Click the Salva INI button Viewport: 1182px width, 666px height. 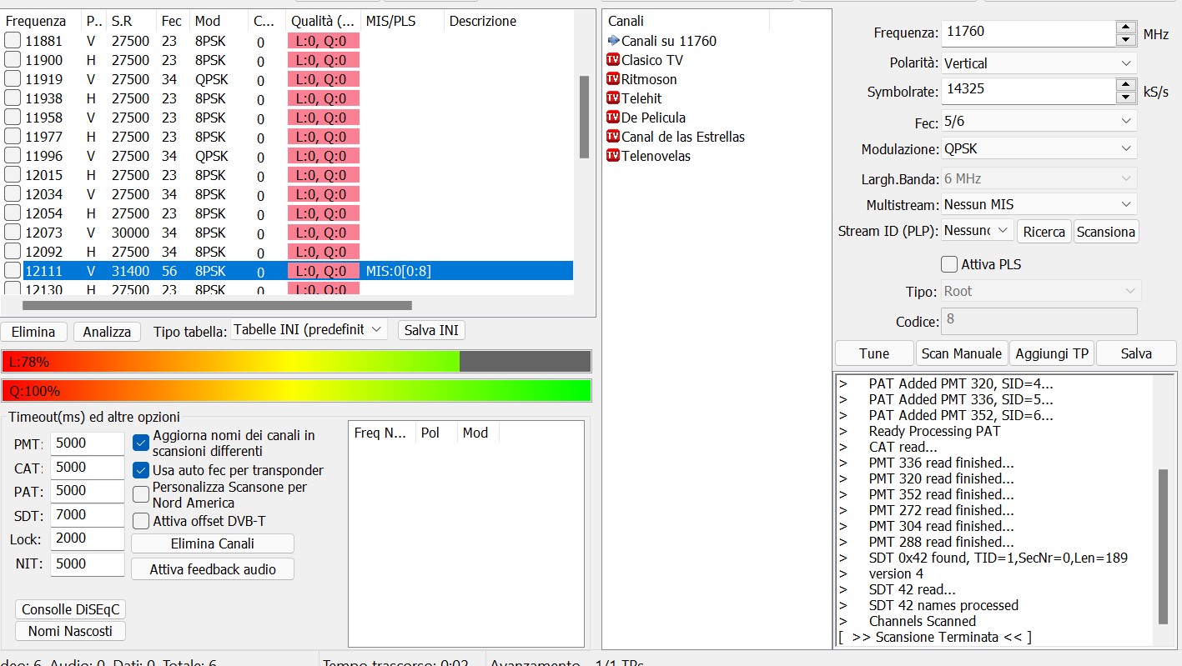click(x=431, y=330)
